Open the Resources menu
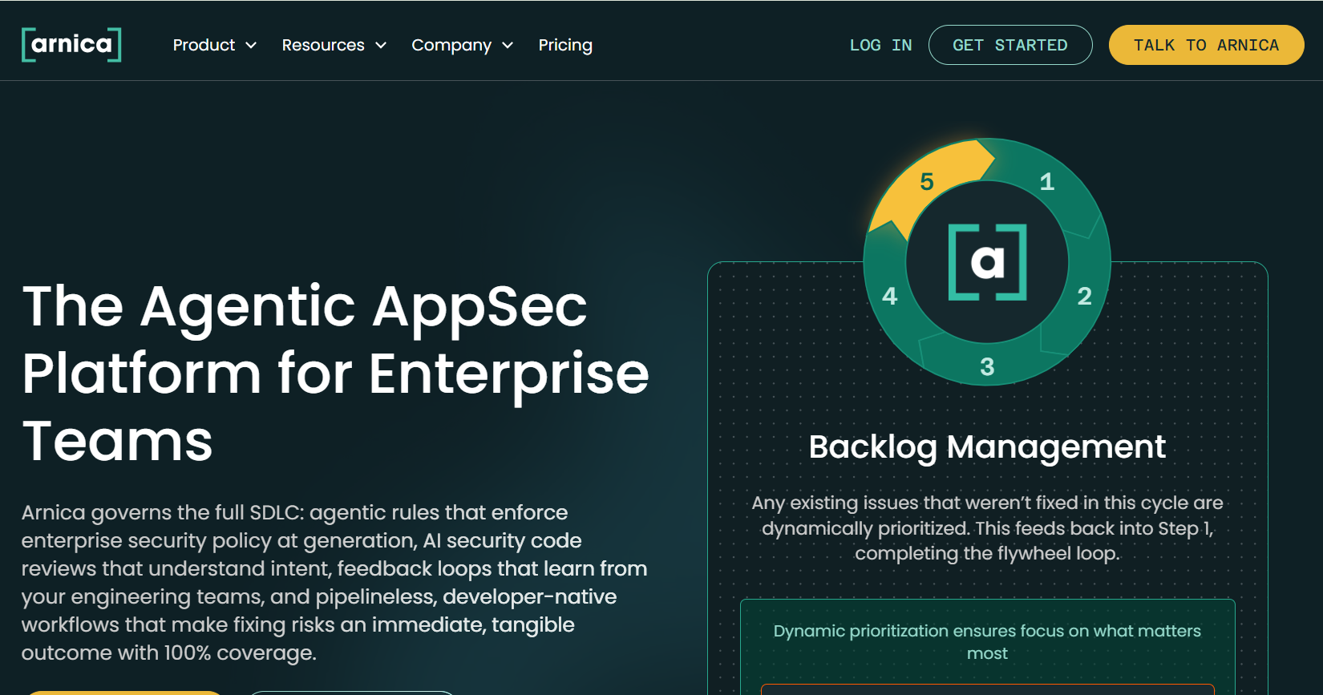Screen dimensions: 1323x695 click(x=323, y=45)
